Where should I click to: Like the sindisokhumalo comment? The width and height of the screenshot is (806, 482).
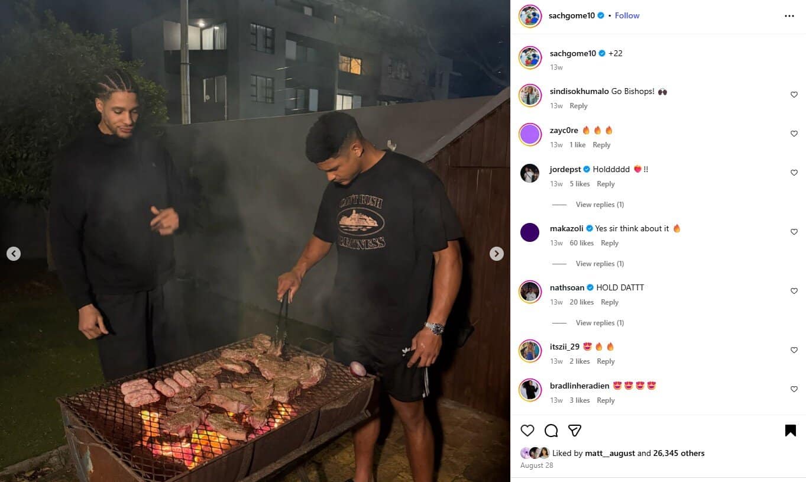pos(794,95)
